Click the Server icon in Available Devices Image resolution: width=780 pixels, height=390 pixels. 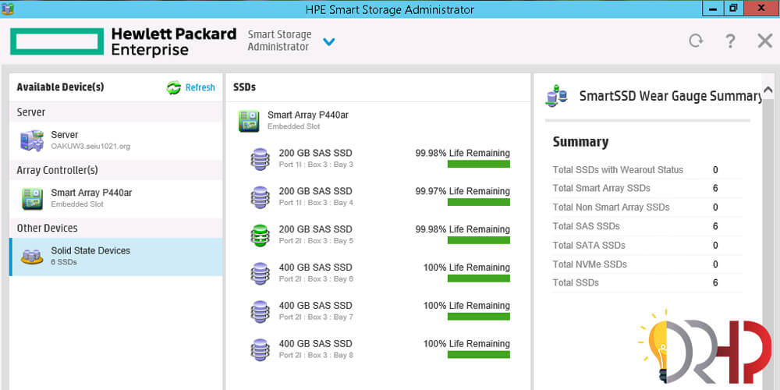click(x=32, y=141)
